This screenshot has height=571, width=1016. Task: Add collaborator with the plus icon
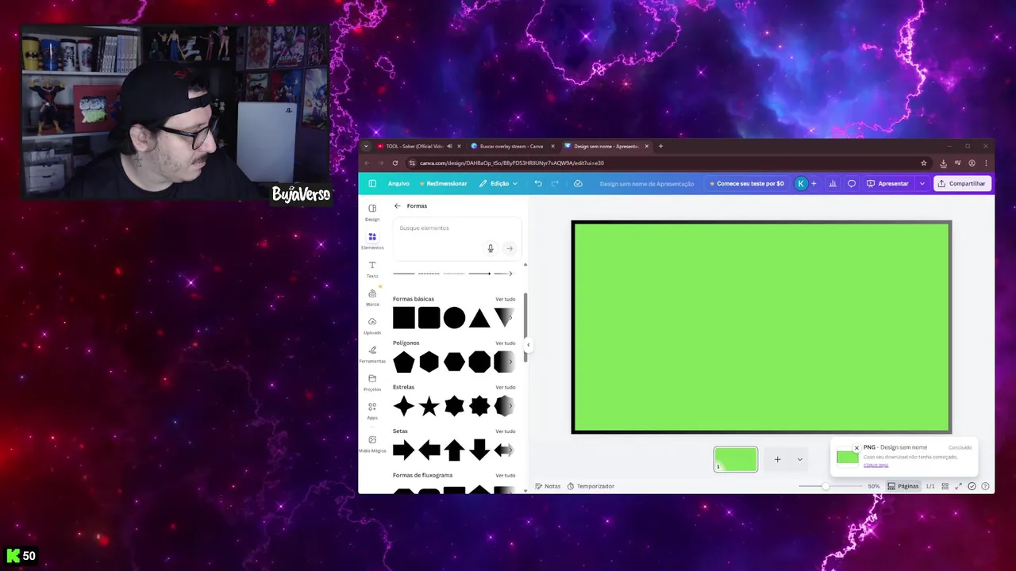tap(814, 183)
